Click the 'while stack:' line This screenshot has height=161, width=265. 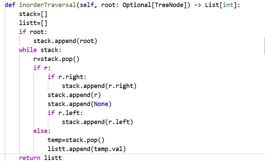click(40, 50)
